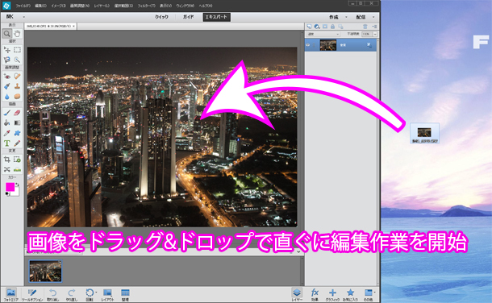Viewport: 492px width, 303px height.
Task: Click the white background color swatch
Action: tap(16, 192)
